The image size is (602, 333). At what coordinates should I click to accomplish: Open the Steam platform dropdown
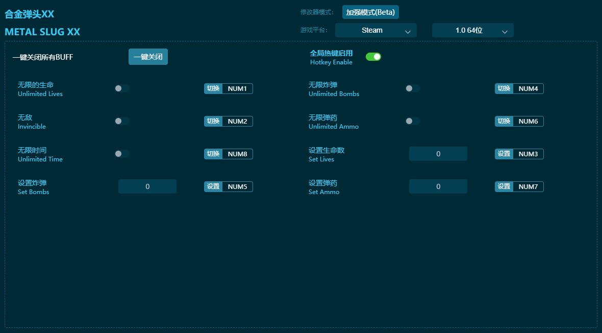pos(375,31)
